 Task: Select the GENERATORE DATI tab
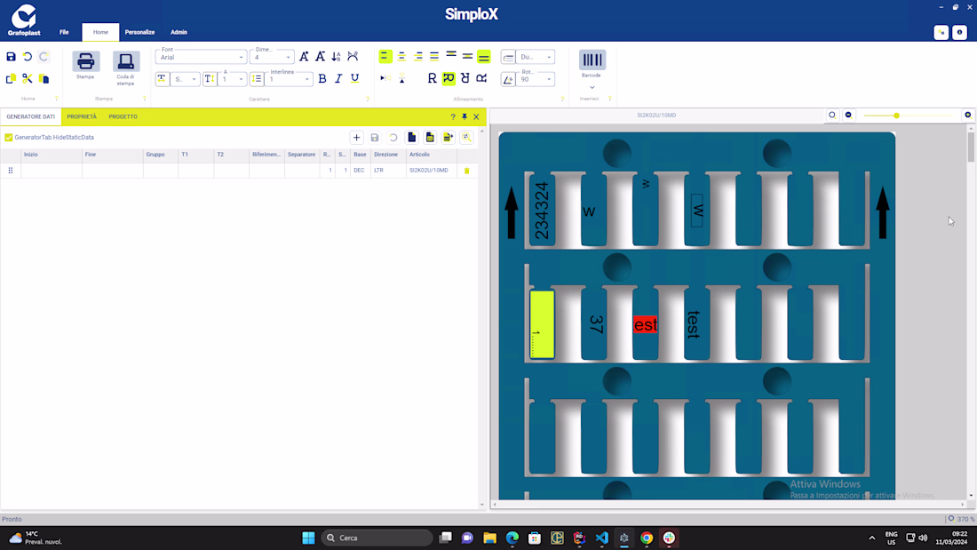point(30,116)
